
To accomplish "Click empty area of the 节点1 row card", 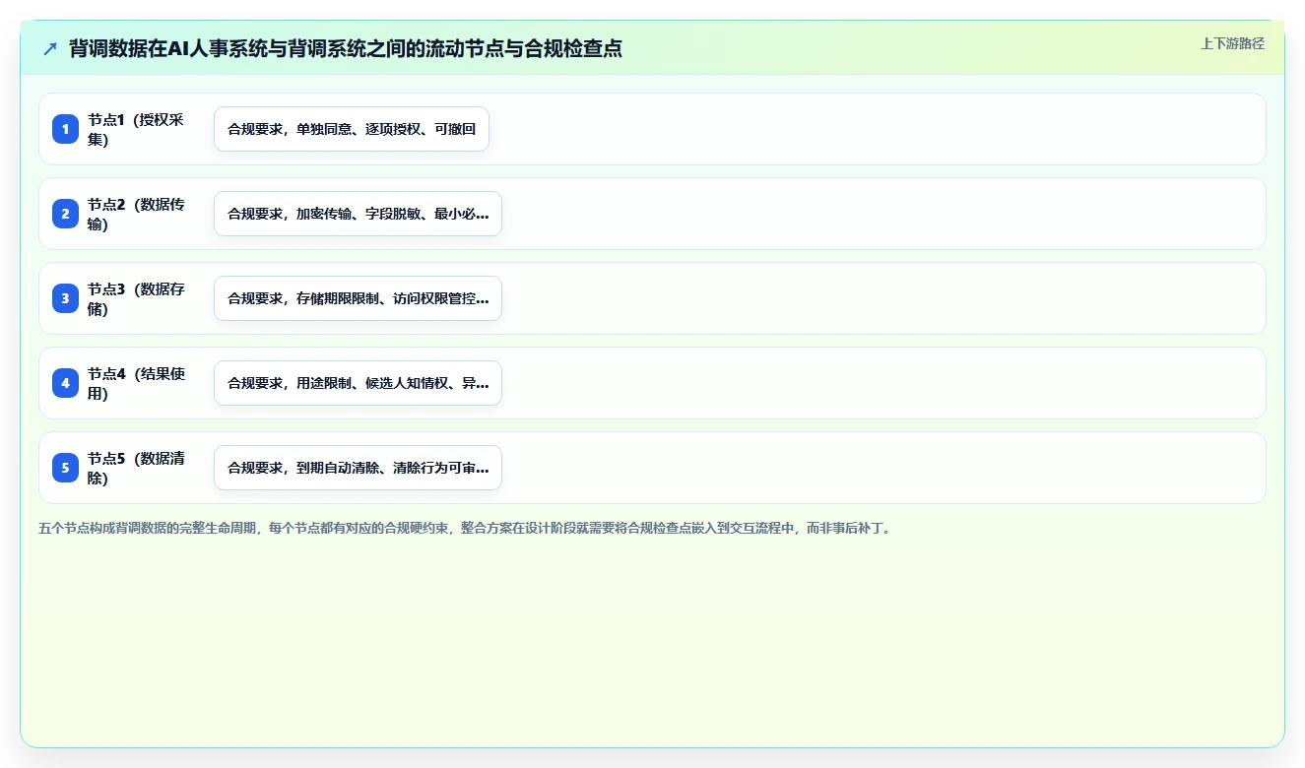I will [x=877, y=129].
